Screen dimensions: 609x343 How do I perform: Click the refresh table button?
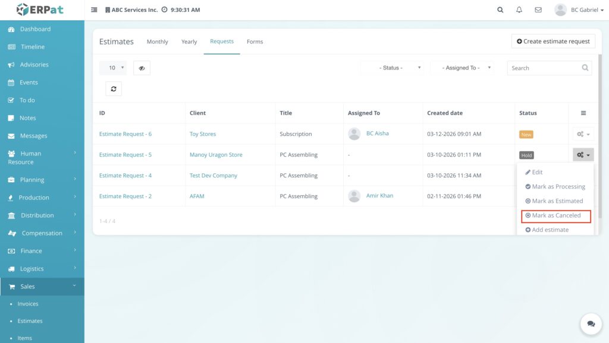pyautogui.click(x=113, y=89)
